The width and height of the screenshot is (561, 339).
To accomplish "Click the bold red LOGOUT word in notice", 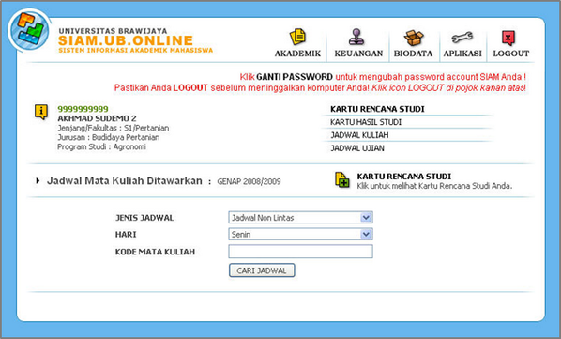I will pos(190,88).
